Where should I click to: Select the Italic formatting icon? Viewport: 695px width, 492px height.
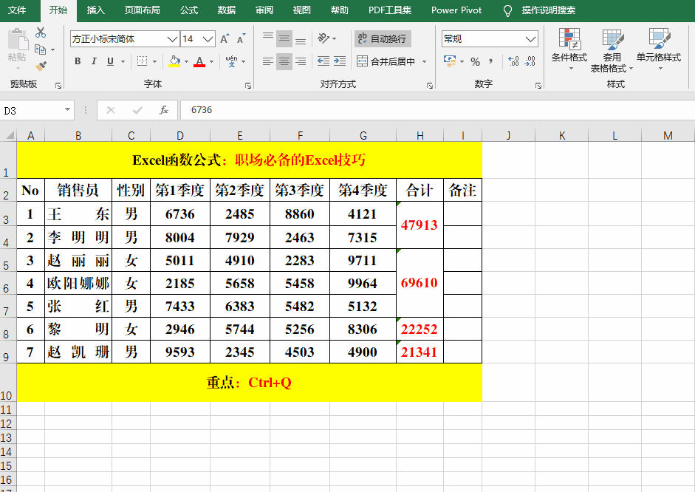point(92,61)
